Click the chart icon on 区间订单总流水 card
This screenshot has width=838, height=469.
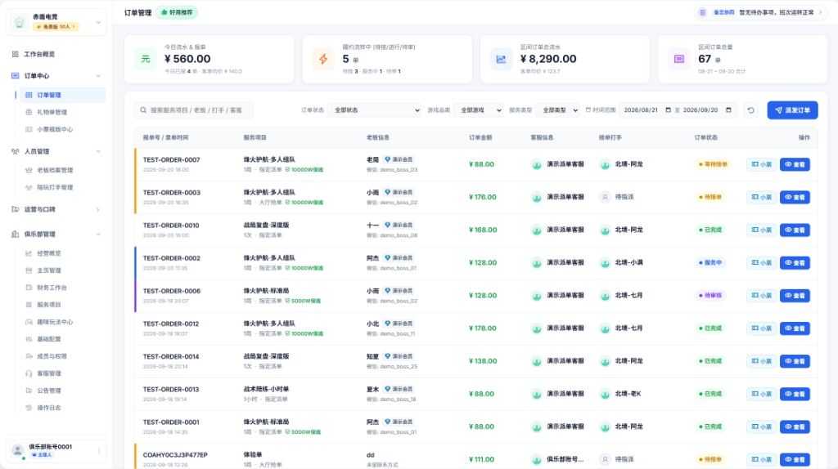coord(502,59)
